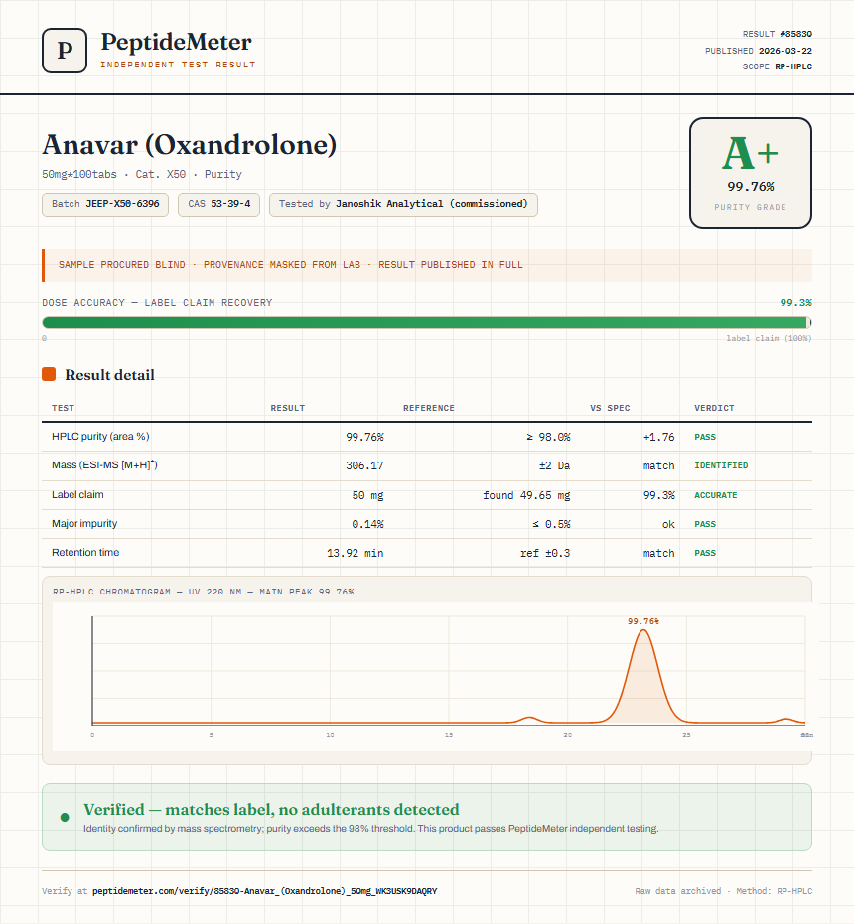Click the orange square beside Result detail
The height and width of the screenshot is (924, 854).
click(49, 374)
